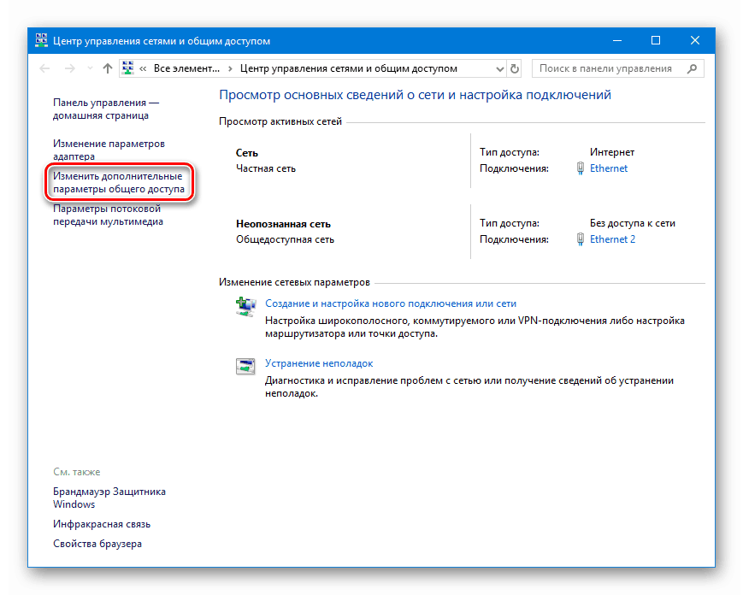Open the 'Инфракрасная связь' link
The image size is (743, 595).
(102, 524)
